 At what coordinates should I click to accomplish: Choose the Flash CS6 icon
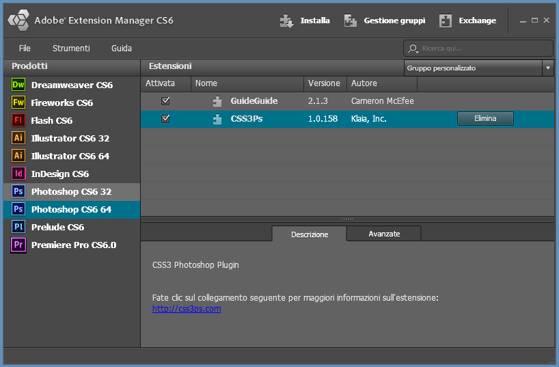click(18, 120)
